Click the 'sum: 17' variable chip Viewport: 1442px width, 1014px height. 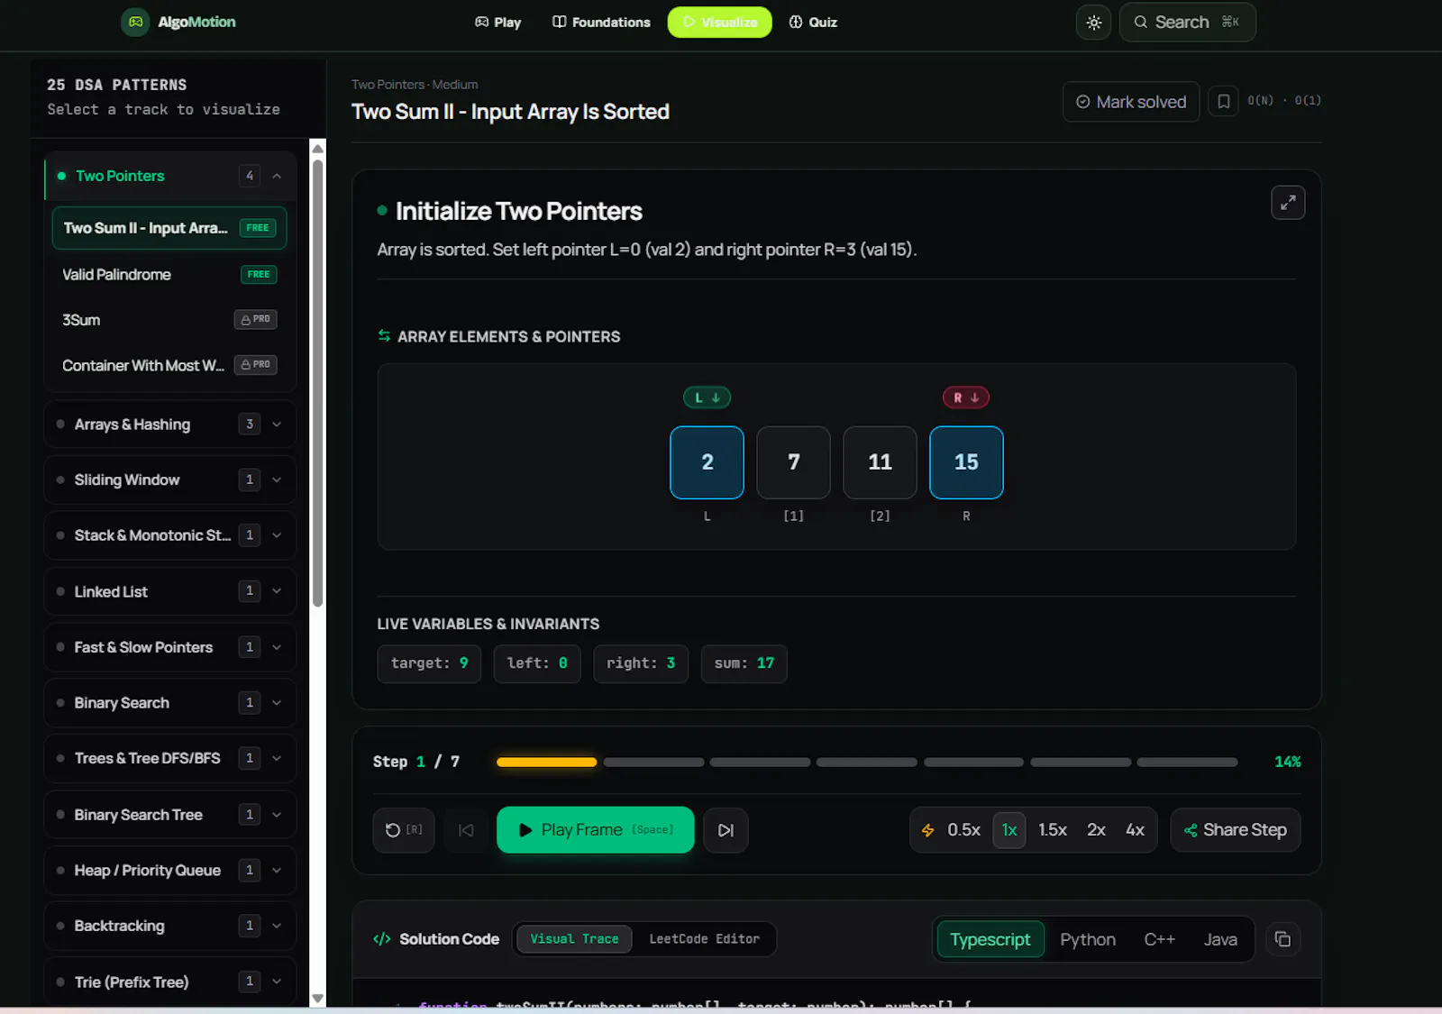click(744, 663)
